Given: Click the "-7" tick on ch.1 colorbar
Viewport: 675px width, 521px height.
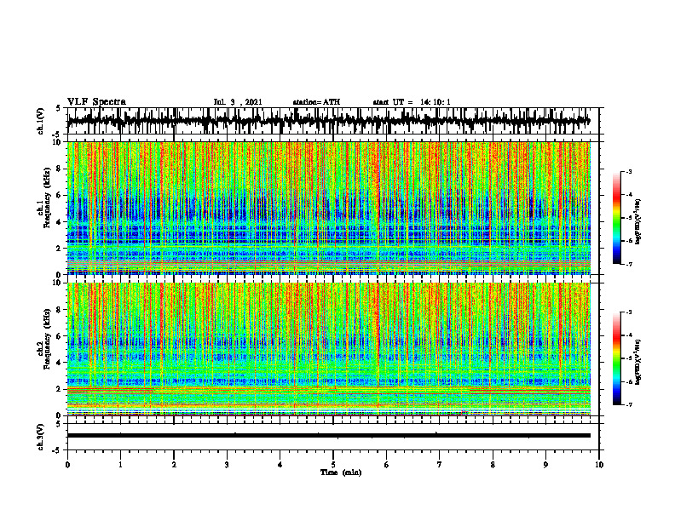Looking at the screenshot, I should pyautogui.click(x=628, y=264).
